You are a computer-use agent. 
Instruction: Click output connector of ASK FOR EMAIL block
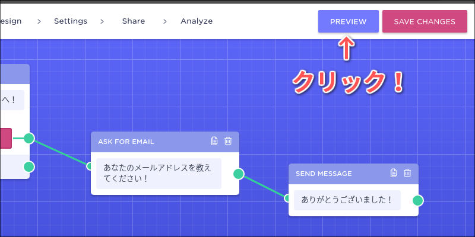239,174
